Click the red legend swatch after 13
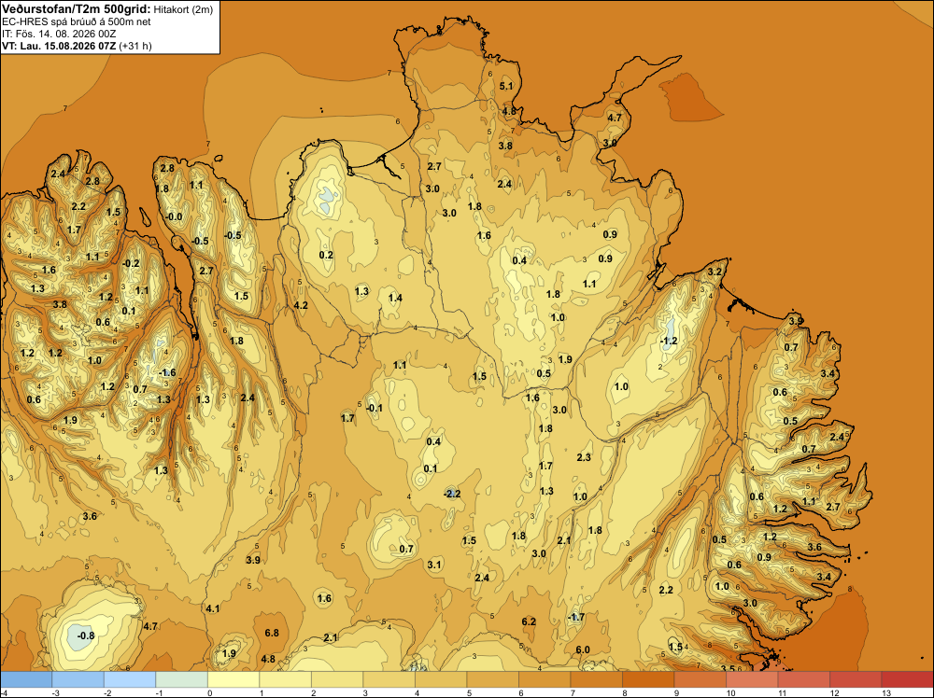Viewport: 934px width, 698px height. pyautogui.click(x=907, y=679)
